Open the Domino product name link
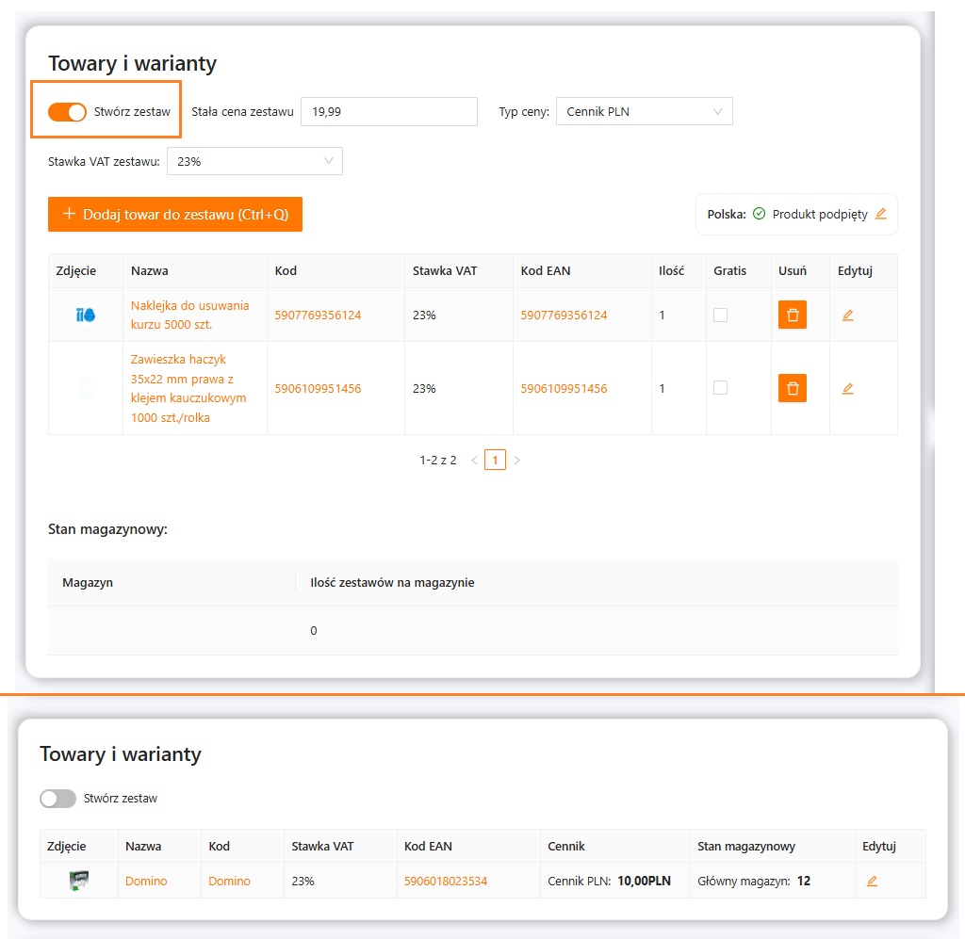965x939 pixels. point(146,882)
